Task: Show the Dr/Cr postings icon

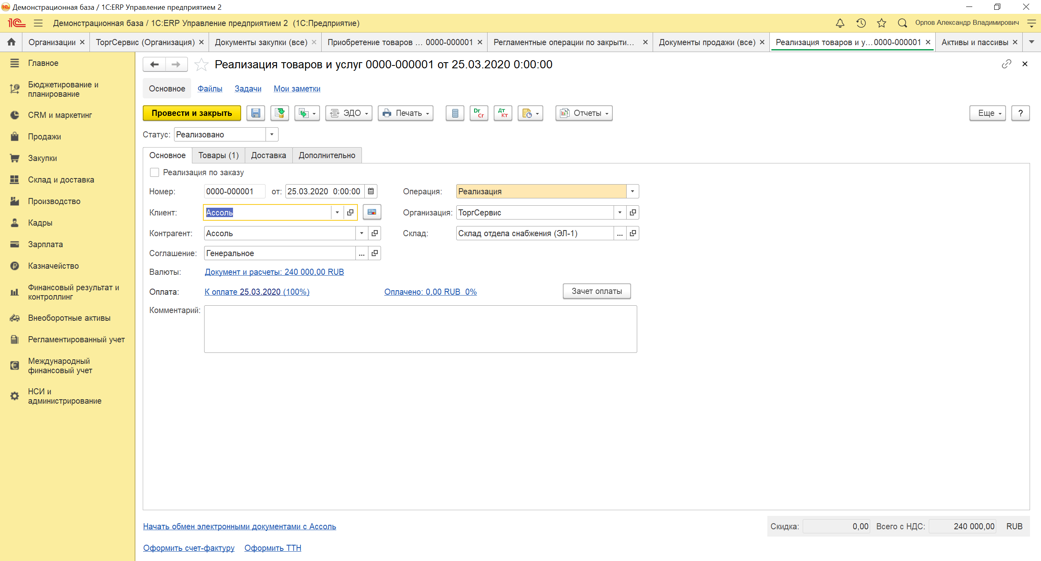Action: tap(479, 113)
